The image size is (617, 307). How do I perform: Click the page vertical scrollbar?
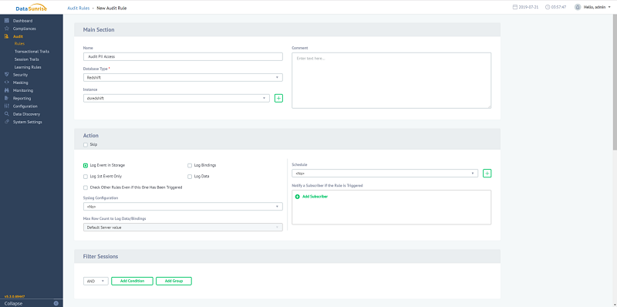615,83
